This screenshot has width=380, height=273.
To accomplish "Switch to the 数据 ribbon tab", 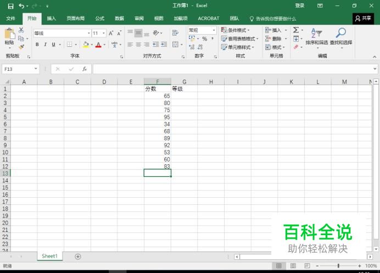I will [119, 19].
